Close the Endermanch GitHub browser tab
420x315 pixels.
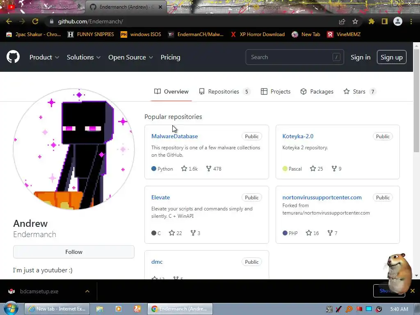(160, 7)
